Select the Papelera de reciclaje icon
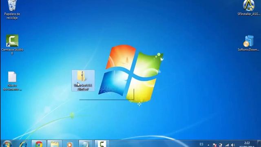This screenshot has width=261, height=147. (x=12, y=10)
